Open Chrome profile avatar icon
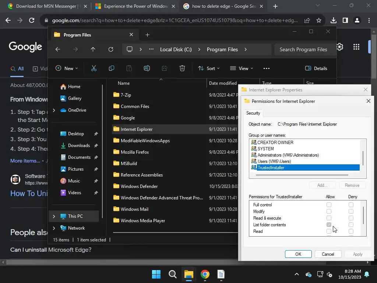 point(357,21)
